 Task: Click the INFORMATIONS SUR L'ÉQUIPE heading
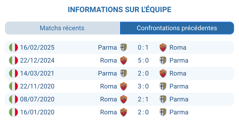pos(119,10)
